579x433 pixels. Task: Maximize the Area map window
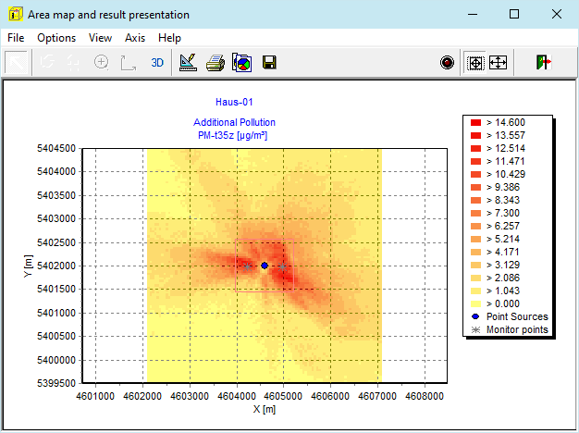[x=514, y=14]
